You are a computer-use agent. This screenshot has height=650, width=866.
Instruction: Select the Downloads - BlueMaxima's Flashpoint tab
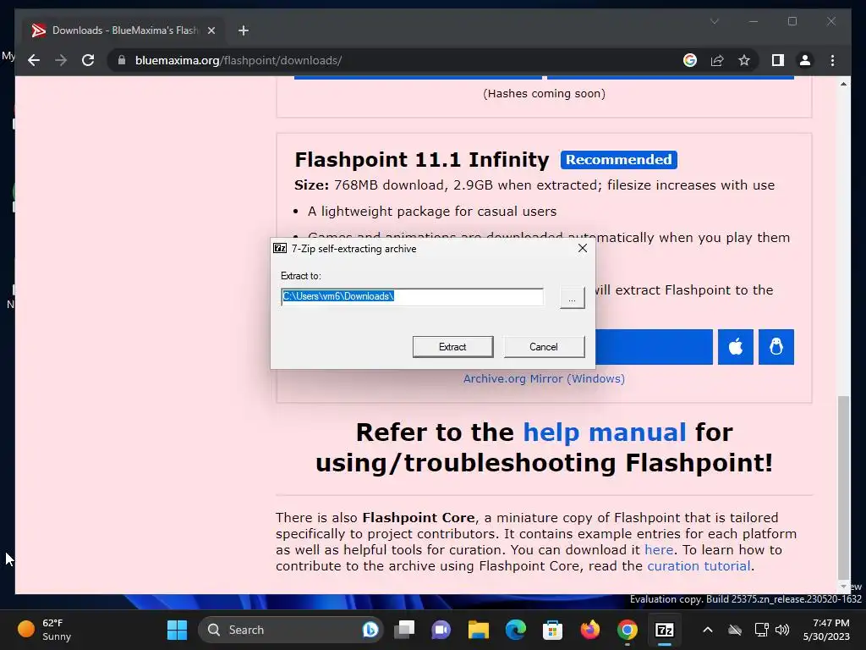[x=124, y=30]
